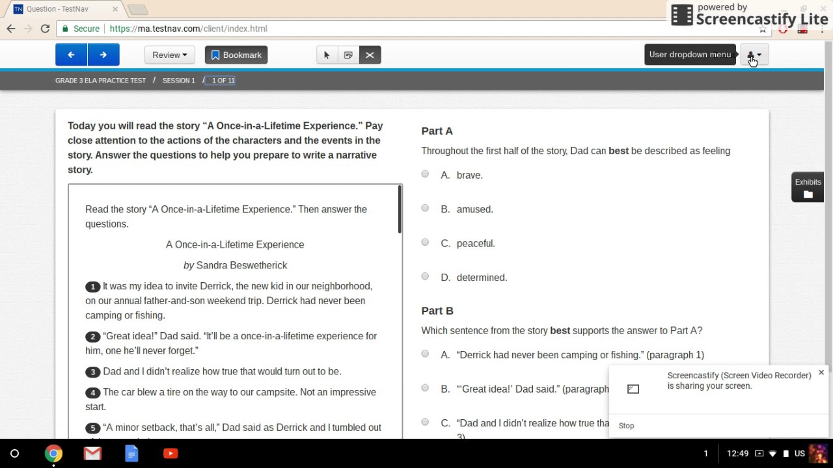This screenshot has height=468, width=833.
Task: Activate the answer eliminator tool
Action: click(x=370, y=55)
